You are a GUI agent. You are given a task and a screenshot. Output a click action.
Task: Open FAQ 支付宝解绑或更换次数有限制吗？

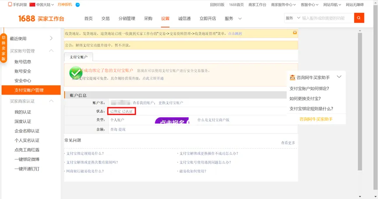92,162
